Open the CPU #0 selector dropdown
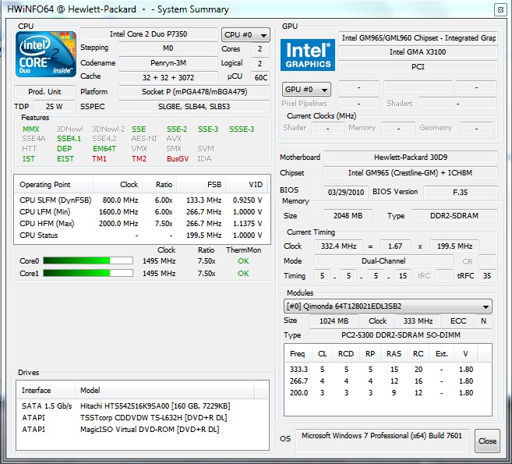This screenshot has width=512, height=464. pos(245,34)
